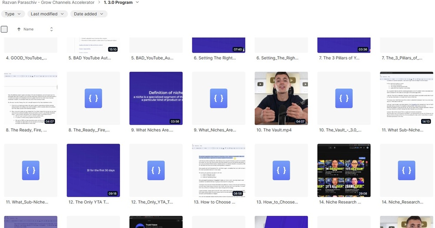Sort files by Name column
The width and height of the screenshot is (435, 228).
click(28, 29)
